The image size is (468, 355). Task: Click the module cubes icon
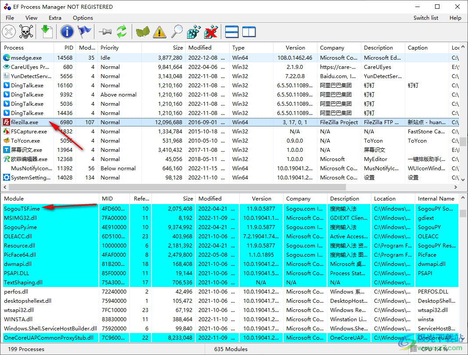(193, 32)
